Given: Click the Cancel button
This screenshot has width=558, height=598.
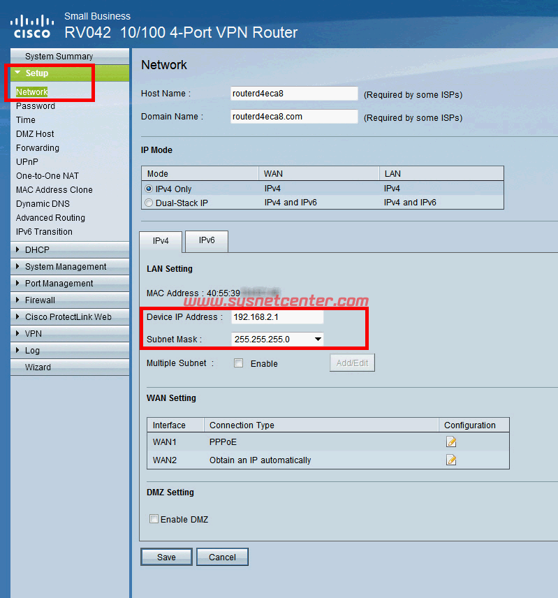Looking at the screenshot, I should (x=222, y=557).
